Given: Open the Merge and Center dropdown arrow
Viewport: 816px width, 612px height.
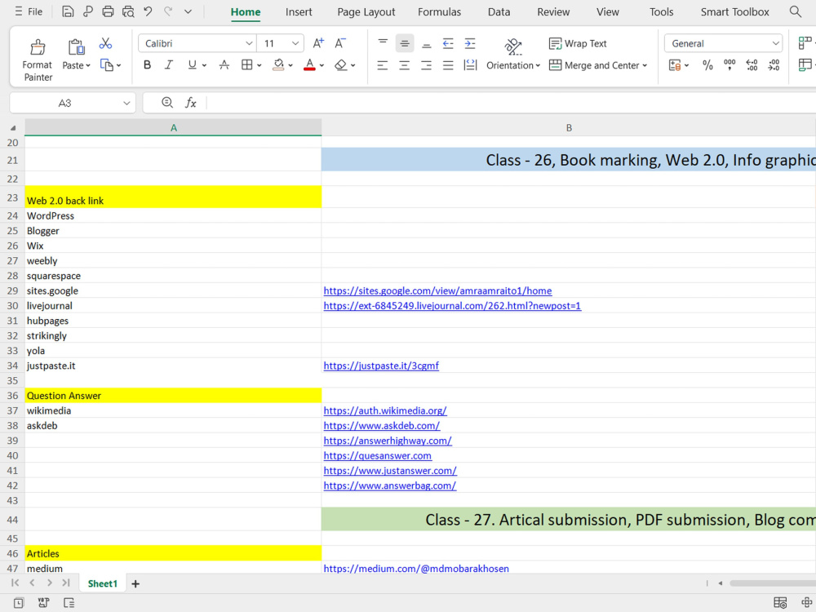Looking at the screenshot, I should click(x=645, y=65).
